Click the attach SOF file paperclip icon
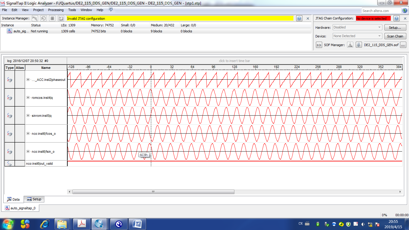409x230 pixels. coord(358,45)
